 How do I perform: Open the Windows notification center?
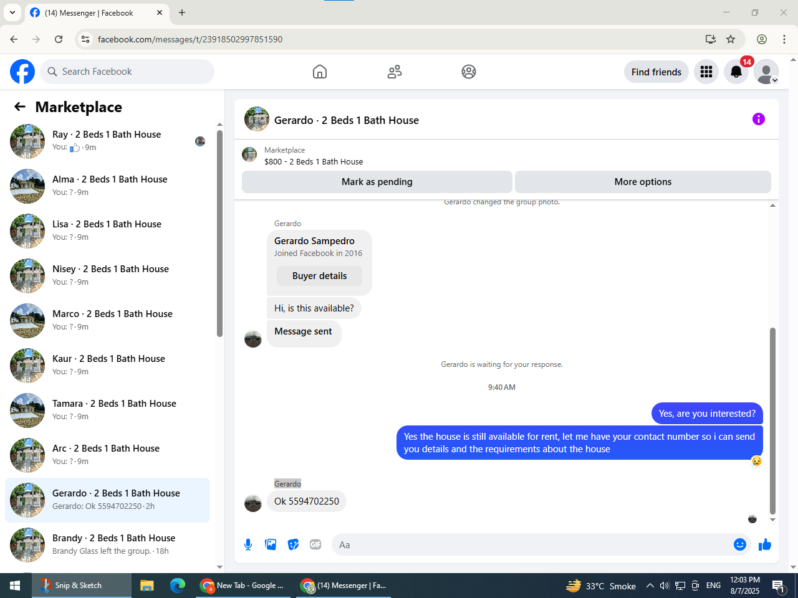pyautogui.click(x=779, y=586)
